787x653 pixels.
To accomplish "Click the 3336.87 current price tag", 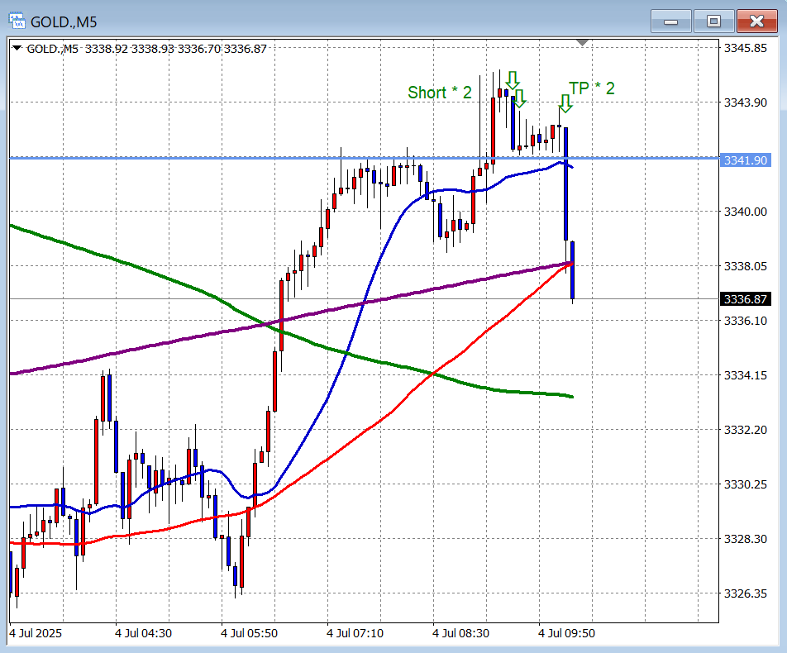I will coord(746,299).
